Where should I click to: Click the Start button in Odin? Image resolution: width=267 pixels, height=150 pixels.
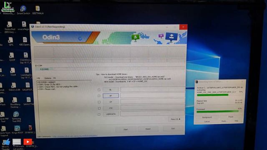point(126,130)
